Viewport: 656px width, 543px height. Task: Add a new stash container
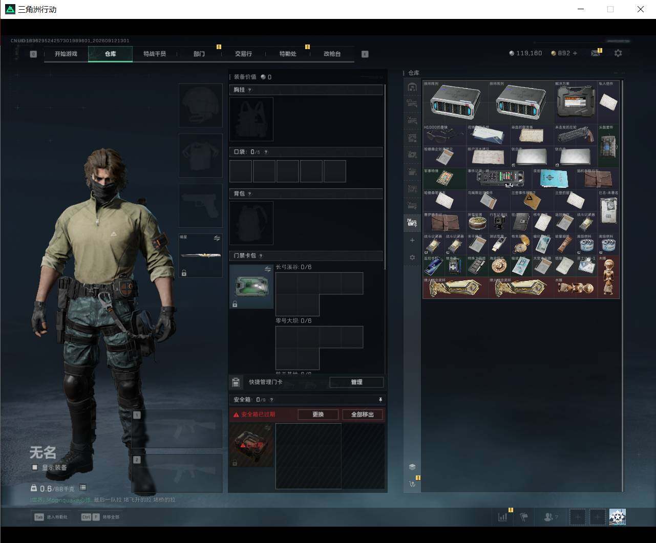click(412, 240)
